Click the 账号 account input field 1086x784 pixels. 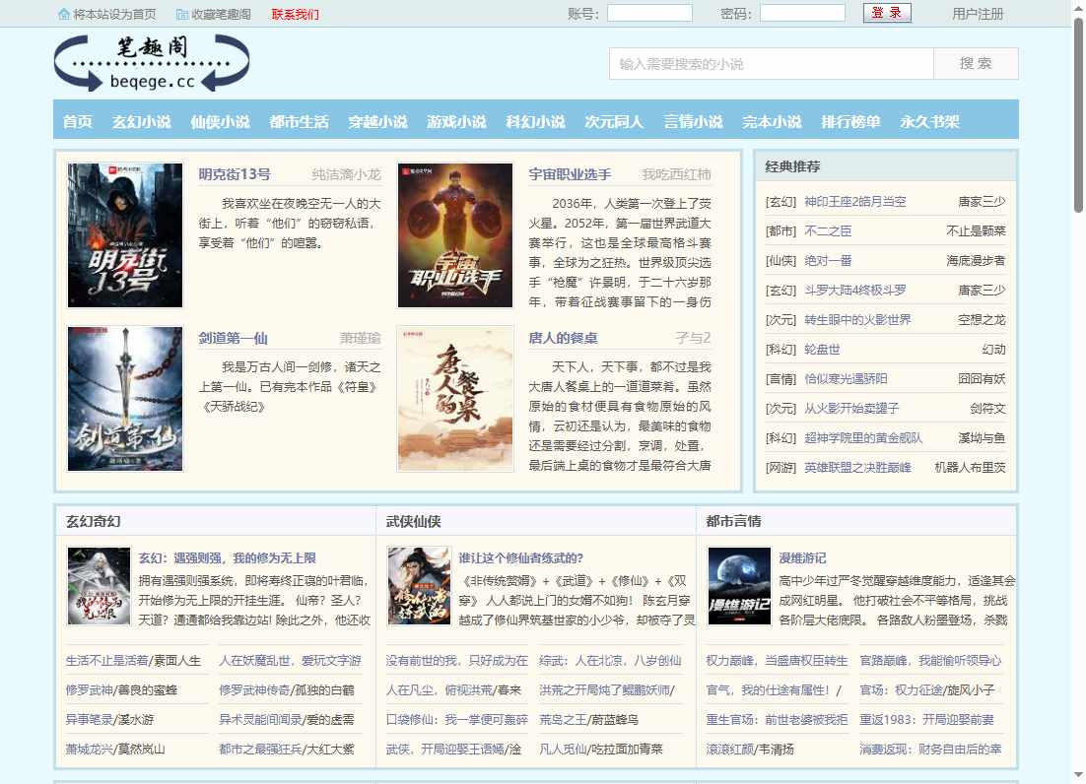click(x=649, y=13)
